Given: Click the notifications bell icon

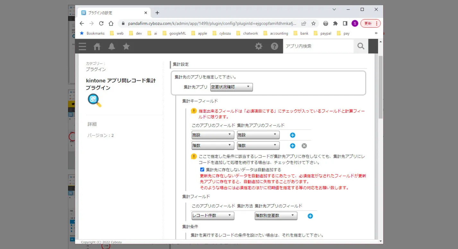Looking at the screenshot, I should (x=112, y=46).
